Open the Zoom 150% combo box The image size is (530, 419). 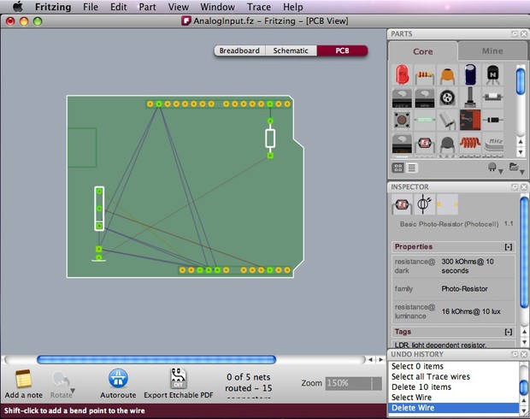[354, 383]
